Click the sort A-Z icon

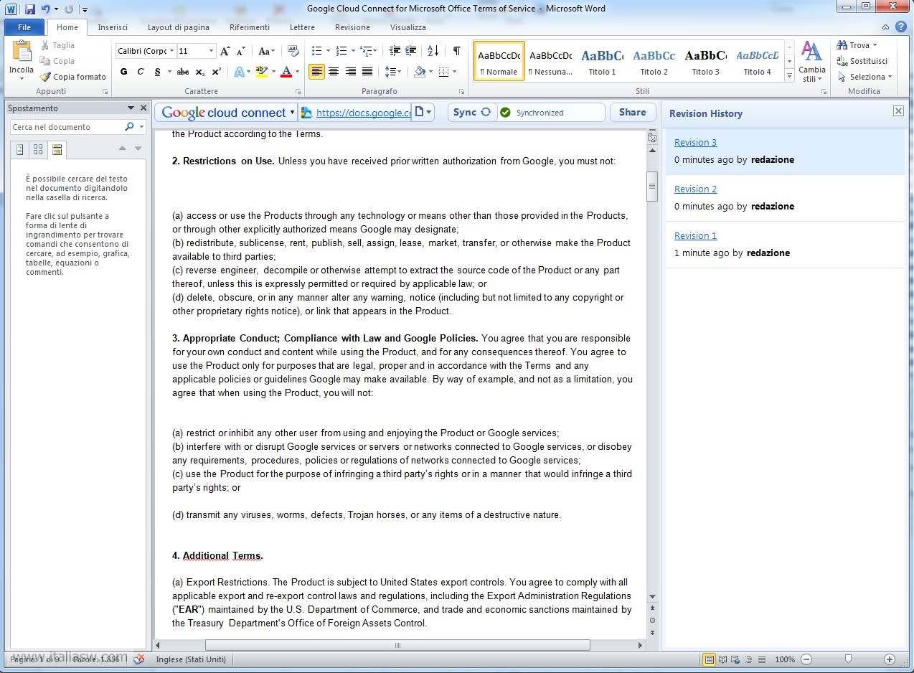click(433, 51)
